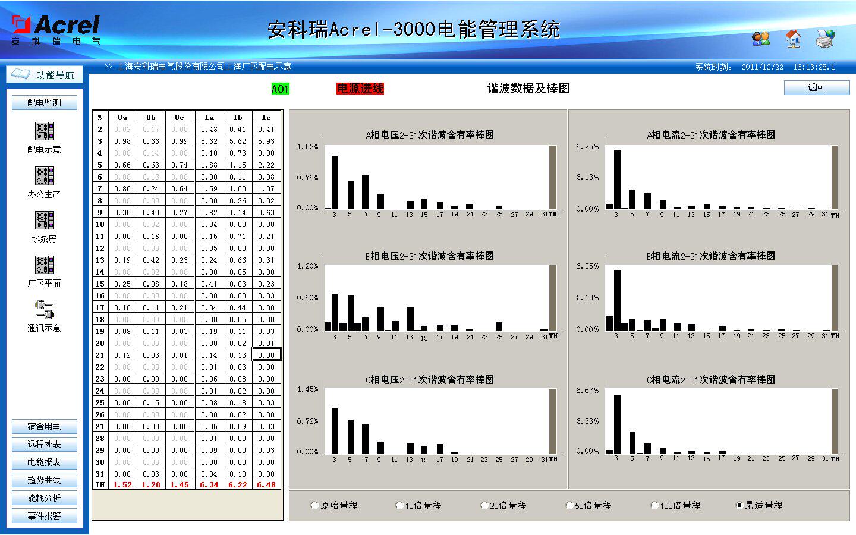Click the 事件报警 button
The height and width of the screenshot is (535, 856).
(x=45, y=516)
